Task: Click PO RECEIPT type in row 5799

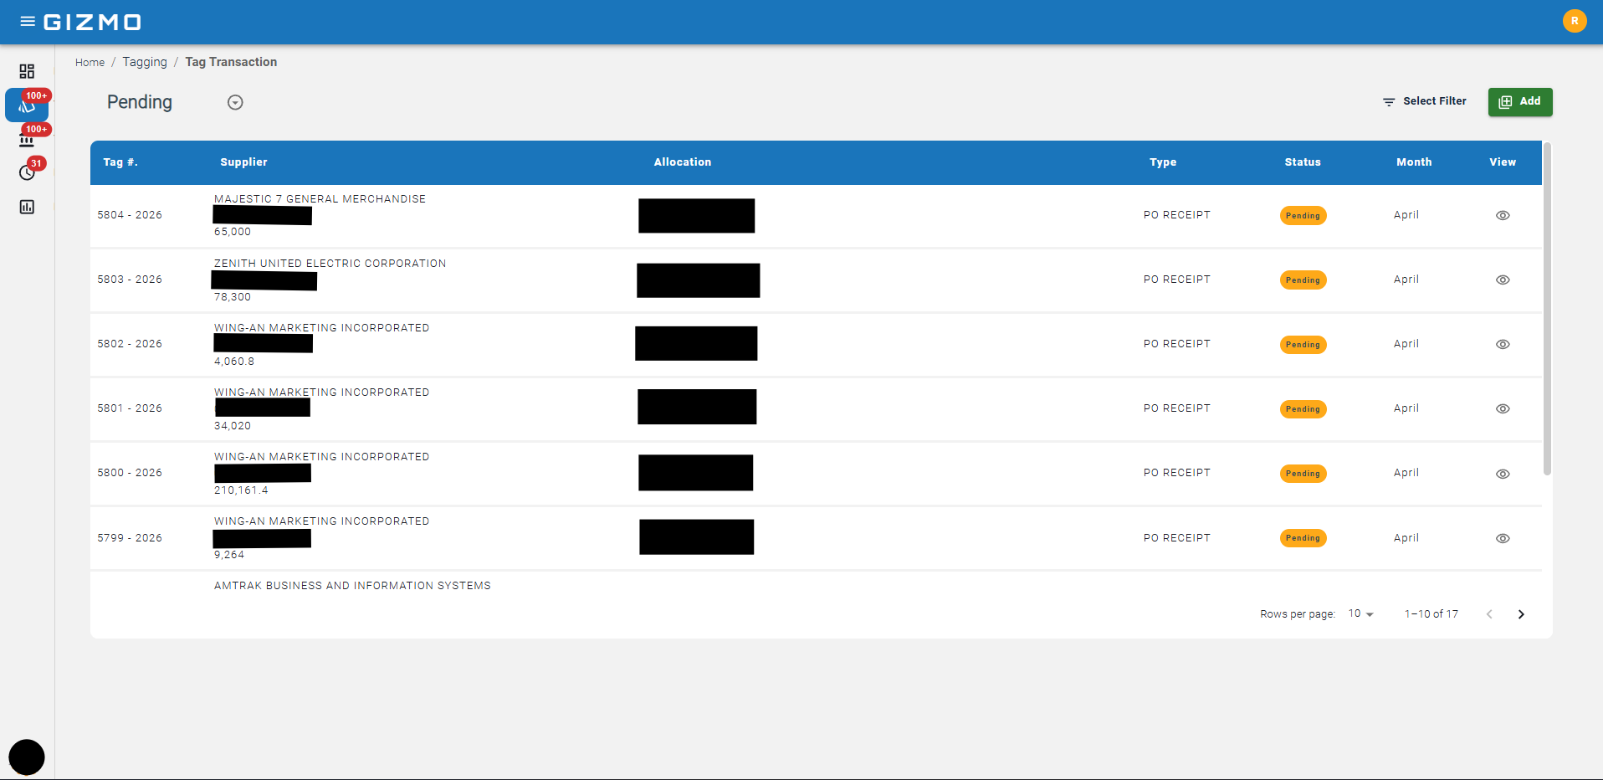Action: tap(1177, 538)
